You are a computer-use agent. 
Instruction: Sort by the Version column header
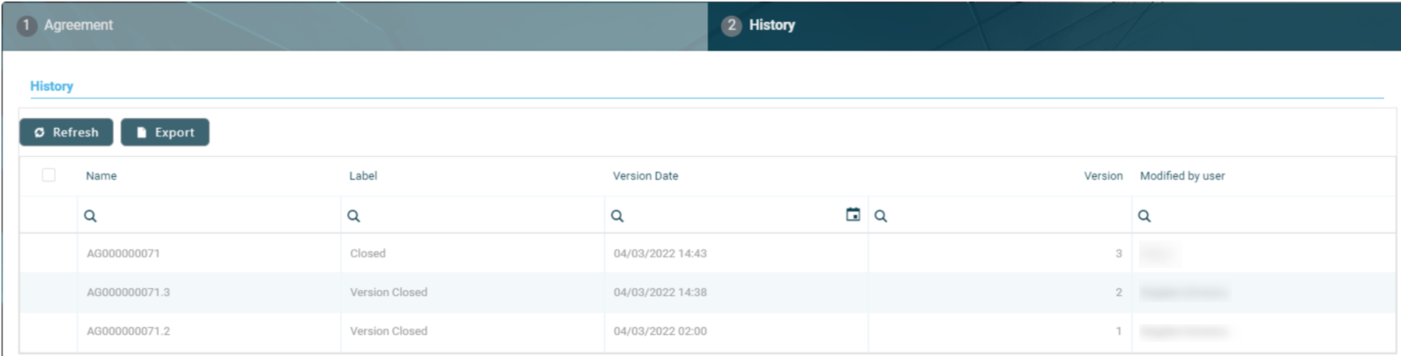[x=1103, y=176]
